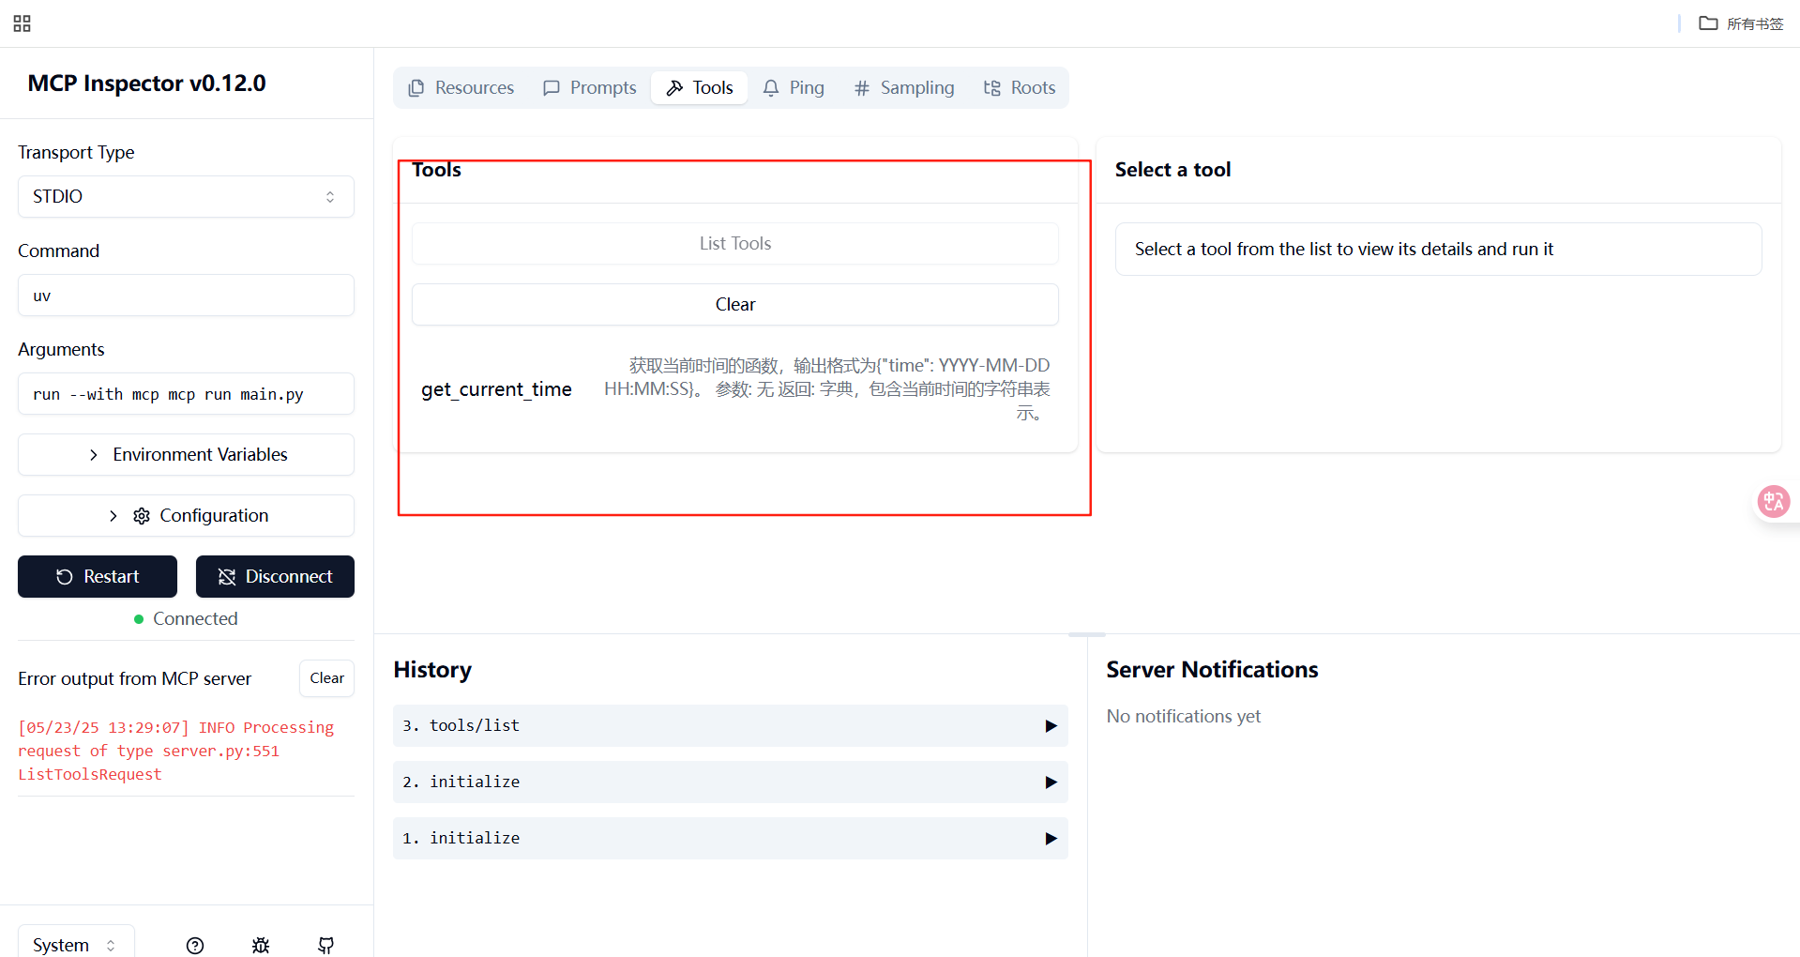Clear the MCP server error output

[326, 678]
